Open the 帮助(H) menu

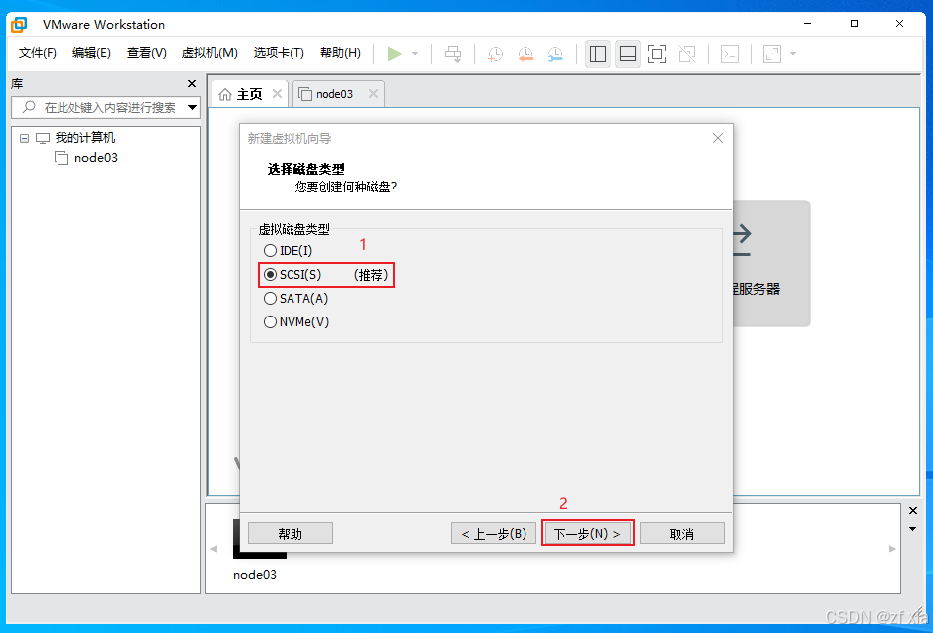coord(340,53)
